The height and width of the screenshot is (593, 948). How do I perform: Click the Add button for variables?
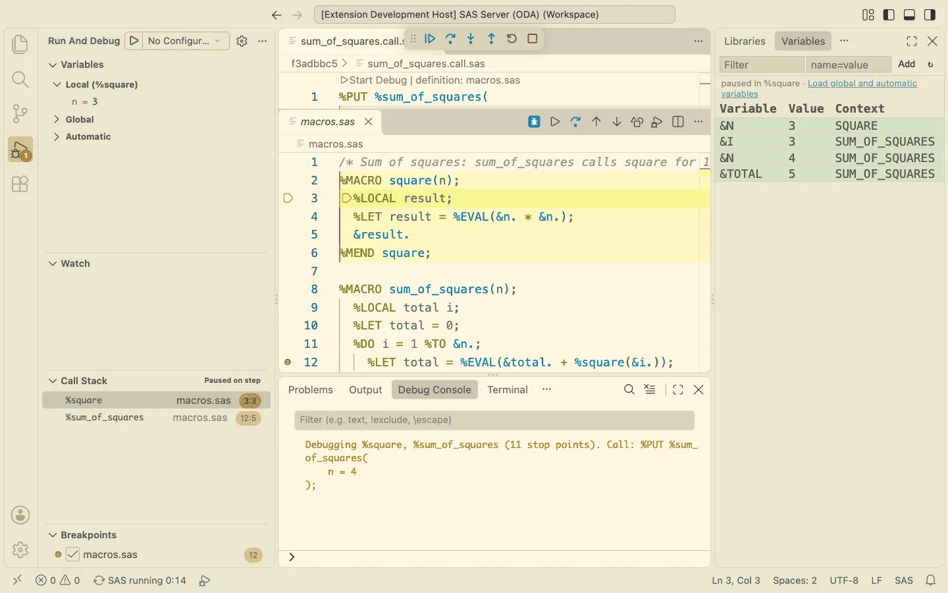907,64
